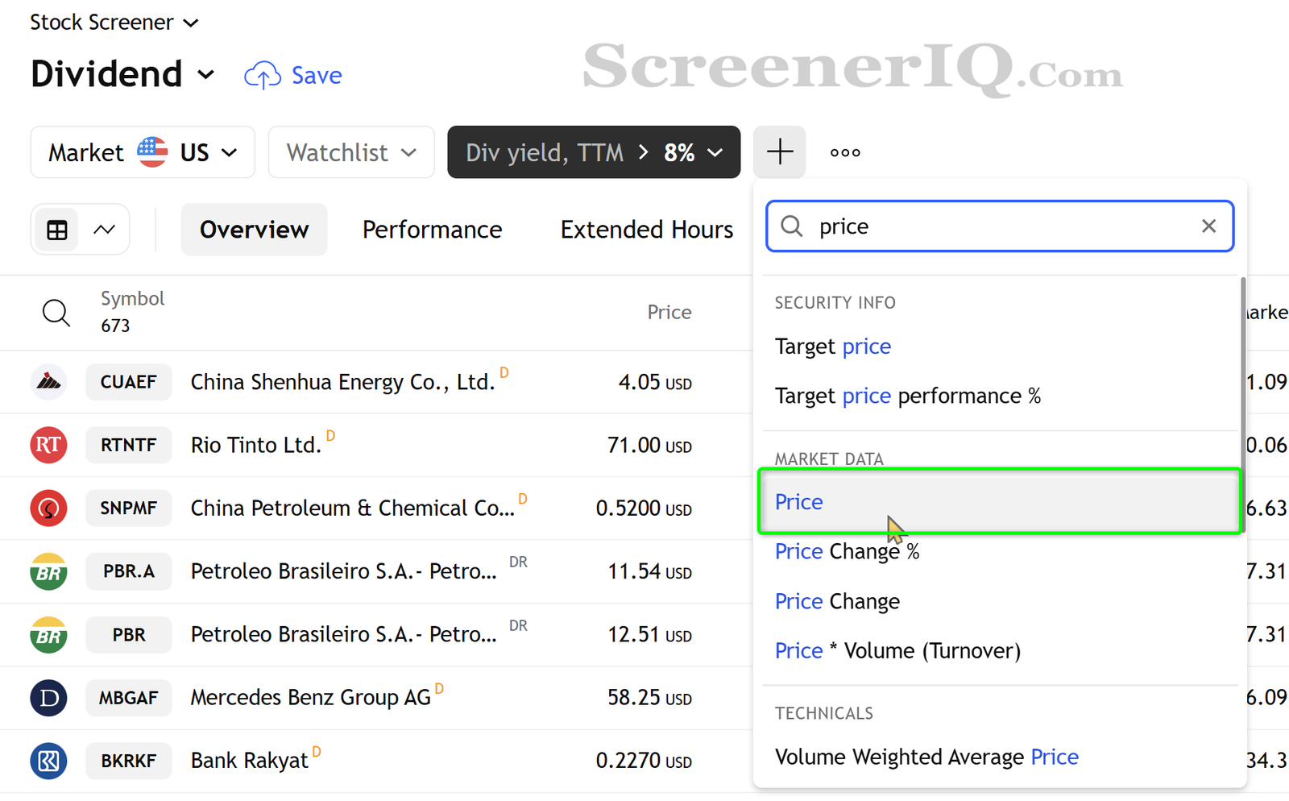This screenshot has width=1289, height=801.
Task: Open the Div yield, TTM filter dropdown
Action: click(594, 151)
